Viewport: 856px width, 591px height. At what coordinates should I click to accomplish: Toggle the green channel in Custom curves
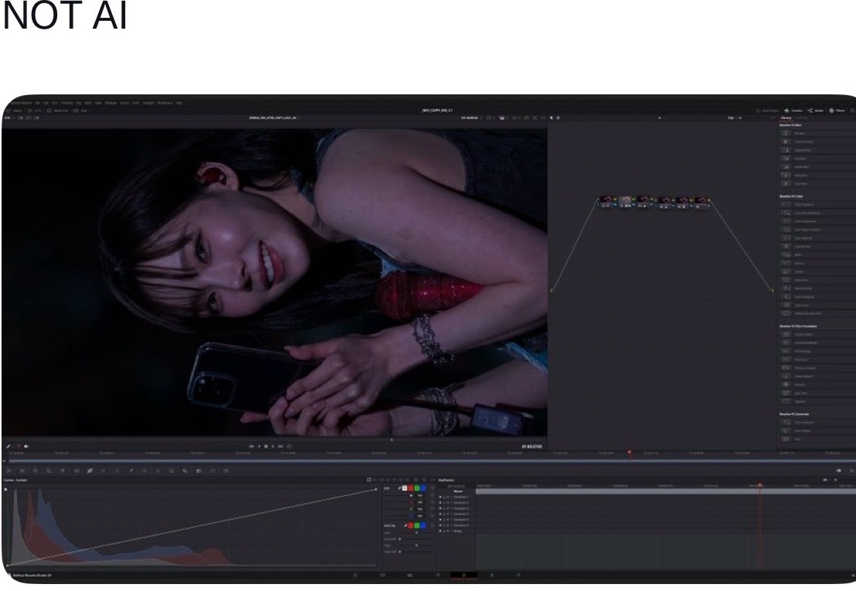(415, 488)
